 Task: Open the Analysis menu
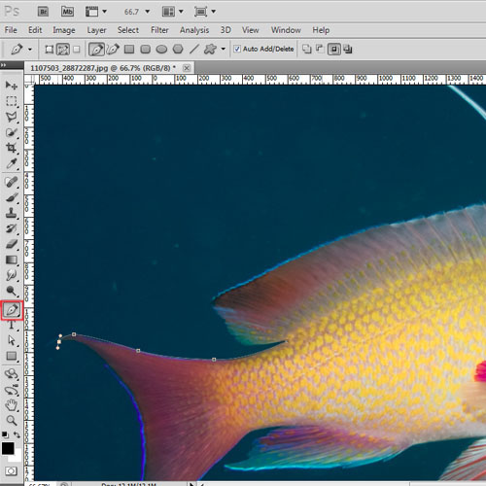pyautogui.click(x=194, y=30)
